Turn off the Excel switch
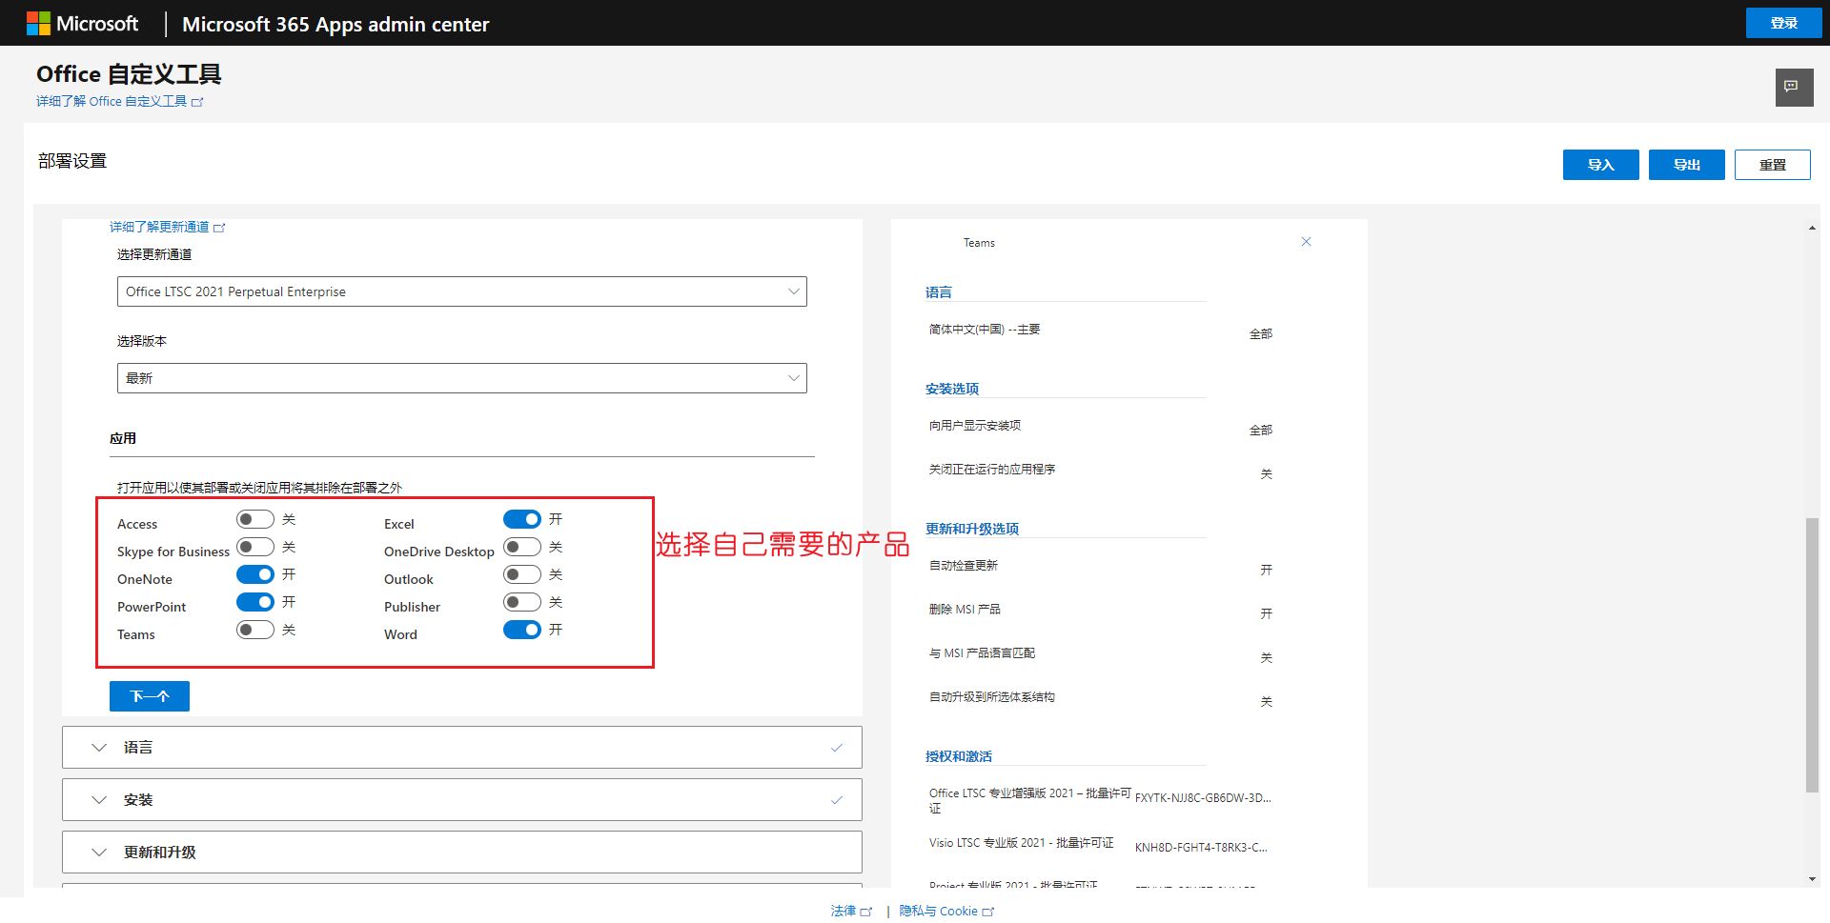This screenshot has height=923, width=1830. click(521, 519)
